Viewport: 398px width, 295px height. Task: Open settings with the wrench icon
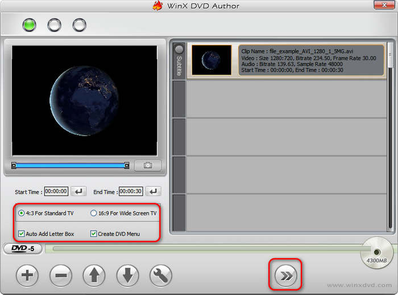pyautogui.click(x=161, y=276)
